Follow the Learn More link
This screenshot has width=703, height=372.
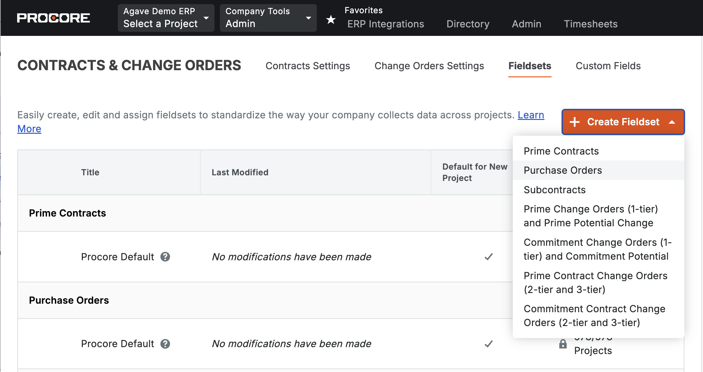click(531, 115)
